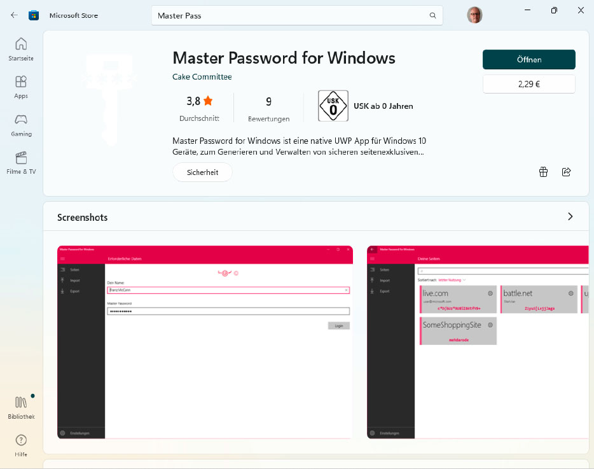594x469 pixels.
Task: Click the 2,29 € price button
Action: pos(529,84)
